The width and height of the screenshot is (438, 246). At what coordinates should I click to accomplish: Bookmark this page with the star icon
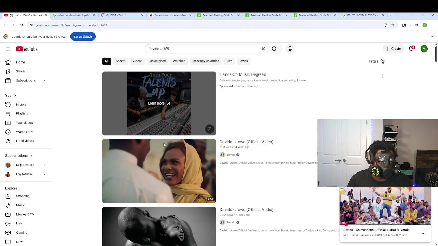pos(393,25)
